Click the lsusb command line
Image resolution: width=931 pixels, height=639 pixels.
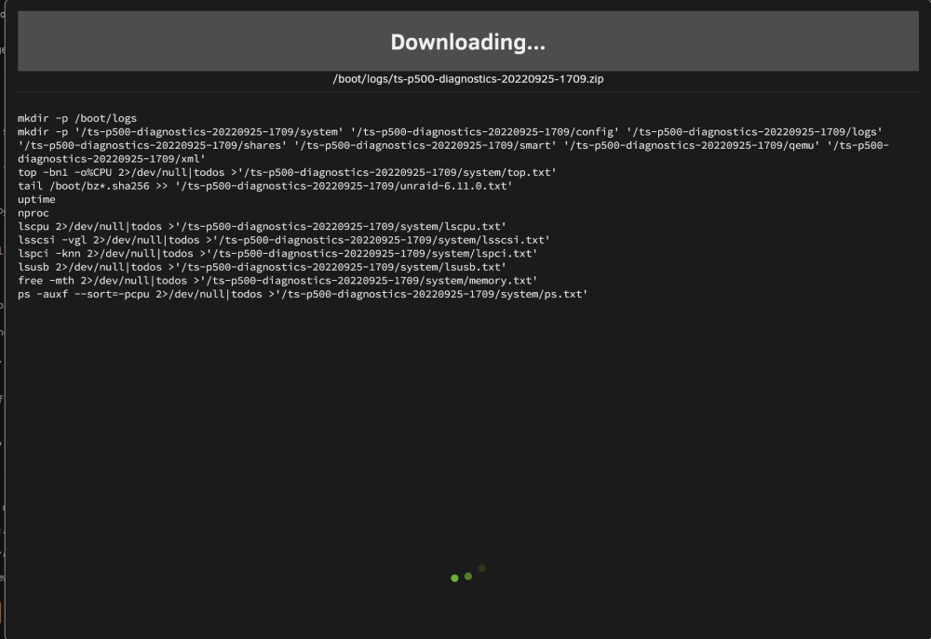coord(262,267)
